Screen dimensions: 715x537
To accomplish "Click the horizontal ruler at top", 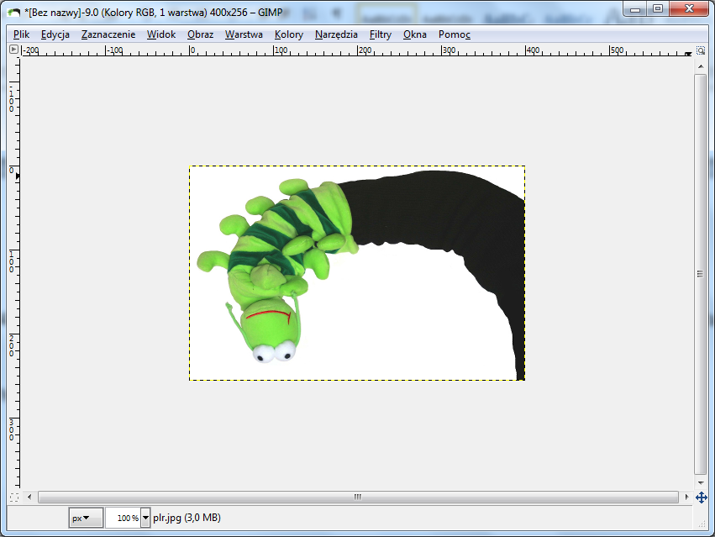I will click(x=357, y=50).
